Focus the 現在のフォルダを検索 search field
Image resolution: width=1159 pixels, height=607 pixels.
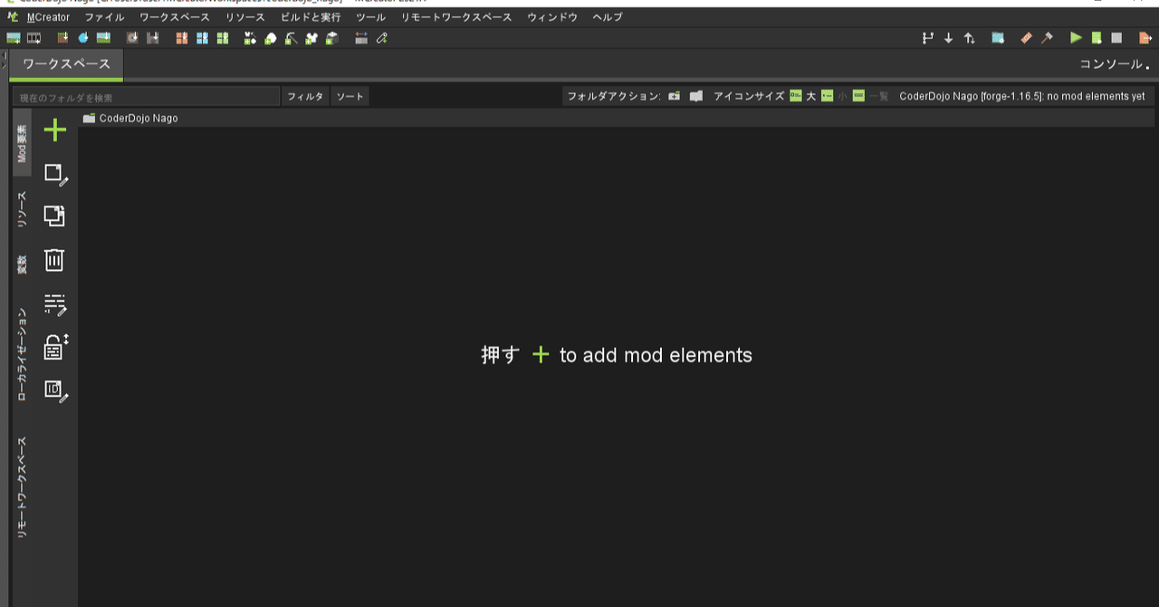click(x=146, y=96)
